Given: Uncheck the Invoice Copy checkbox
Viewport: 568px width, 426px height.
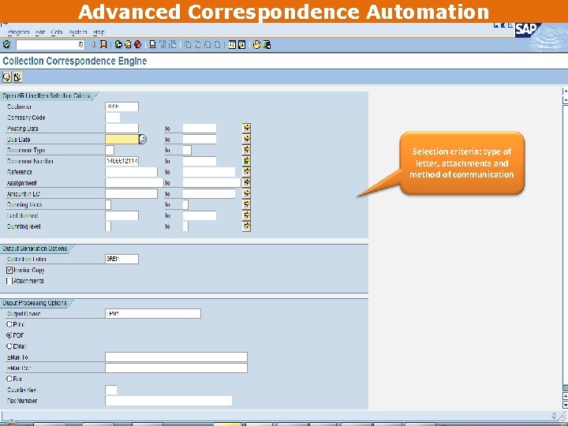Looking at the screenshot, I should tap(9, 270).
